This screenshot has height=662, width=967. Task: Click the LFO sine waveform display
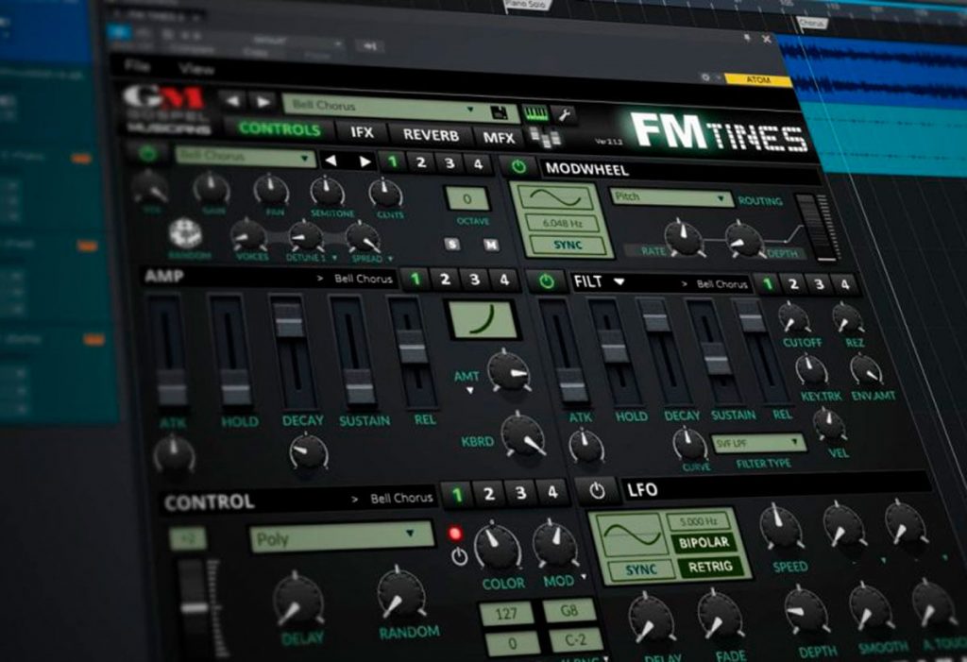click(632, 535)
